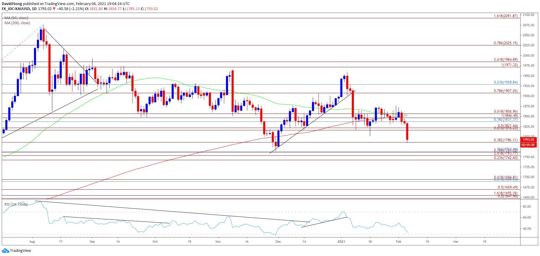Select the 1(1971.32) Fibonacci label
Viewport: 540px width, 256px height.
click(509, 65)
